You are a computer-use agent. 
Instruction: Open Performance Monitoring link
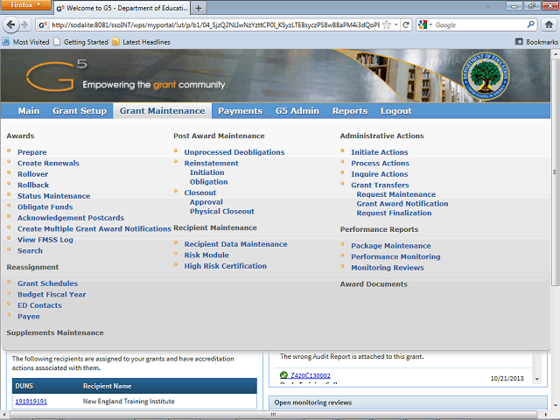pos(395,256)
